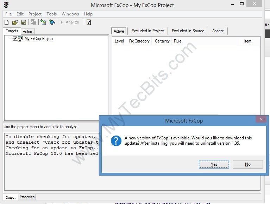Image resolution: width=270 pixels, height=204 pixels.
Task: Minimize the FxCop main window
Action: pos(232,4)
